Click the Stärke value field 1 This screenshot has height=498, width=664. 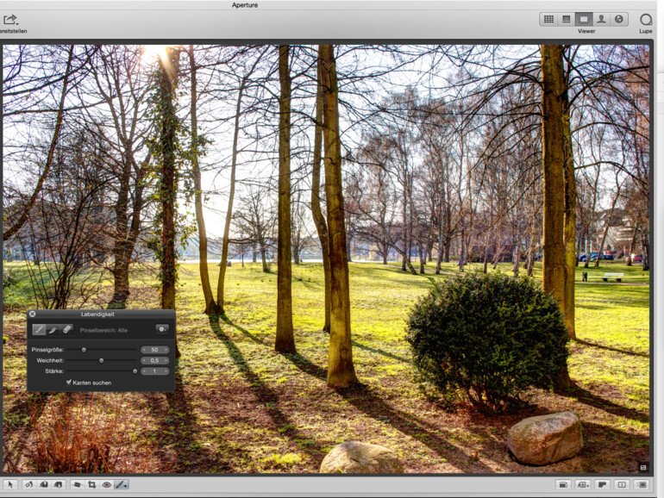(x=154, y=371)
